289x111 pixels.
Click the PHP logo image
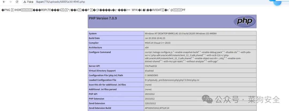coord(244,21)
